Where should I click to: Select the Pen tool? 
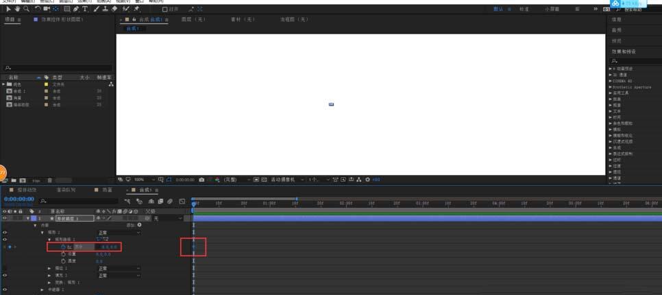pyautogui.click(x=76, y=9)
